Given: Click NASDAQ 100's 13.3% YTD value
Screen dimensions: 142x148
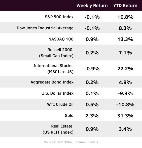Looking at the screenshot, I should [x=125, y=39].
